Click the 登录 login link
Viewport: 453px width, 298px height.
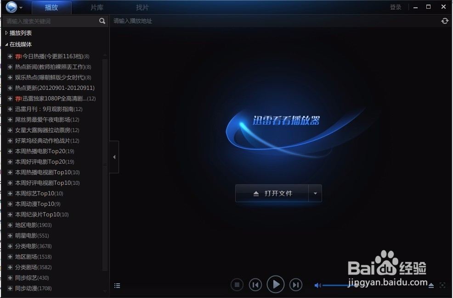(x=396, y=7)
